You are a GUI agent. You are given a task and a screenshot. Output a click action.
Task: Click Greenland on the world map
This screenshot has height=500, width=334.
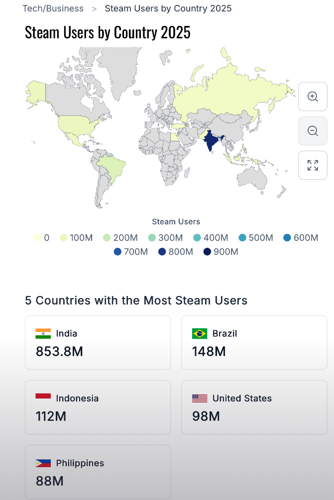coord(120,69)
